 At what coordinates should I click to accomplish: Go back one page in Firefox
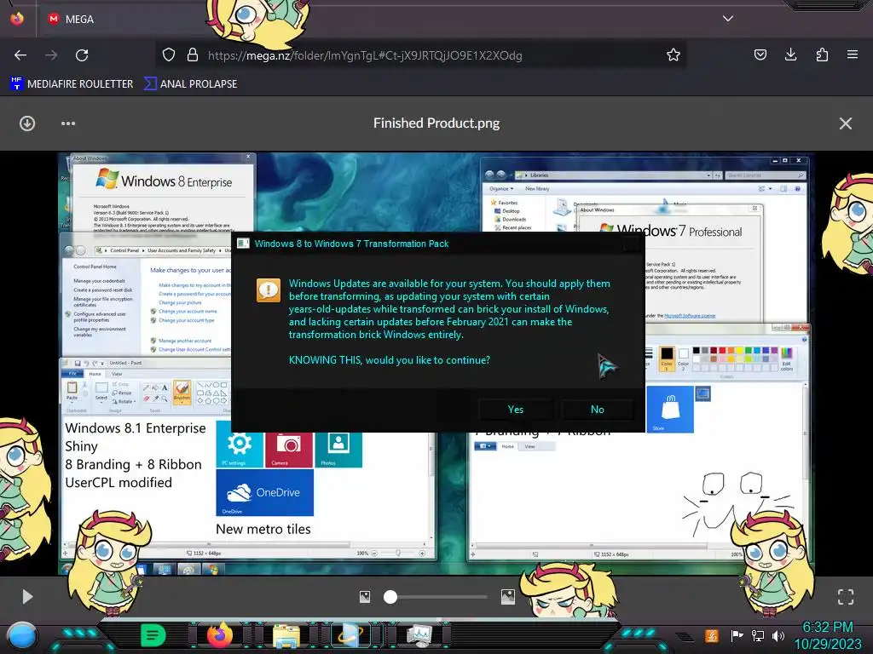click(20, 55)
